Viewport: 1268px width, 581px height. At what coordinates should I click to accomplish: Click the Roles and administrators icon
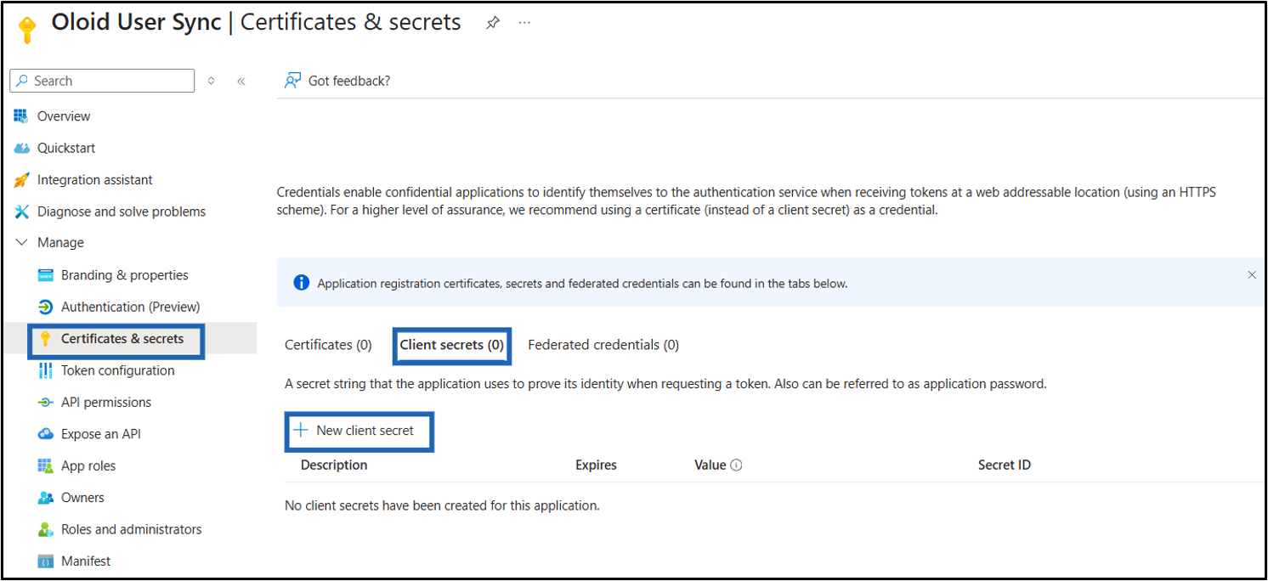coord(46,529)
